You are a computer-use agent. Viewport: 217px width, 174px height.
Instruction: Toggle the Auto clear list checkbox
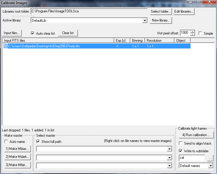(x=33, y=33)
